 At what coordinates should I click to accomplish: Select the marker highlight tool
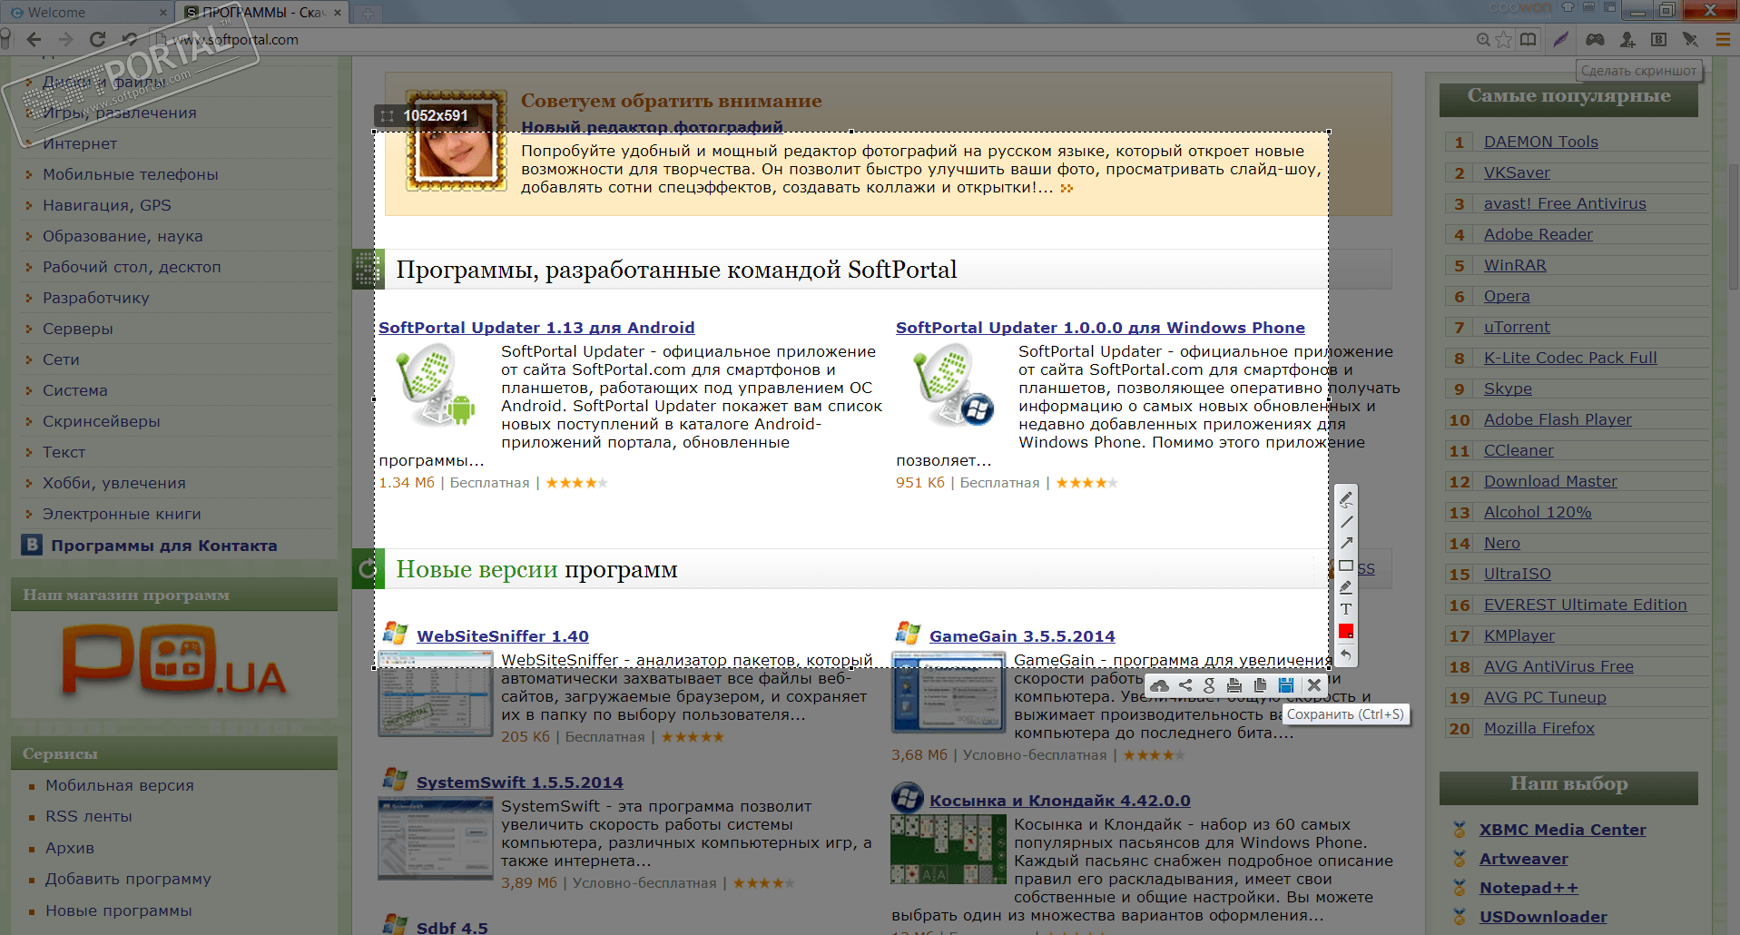tap(1346, 587)
